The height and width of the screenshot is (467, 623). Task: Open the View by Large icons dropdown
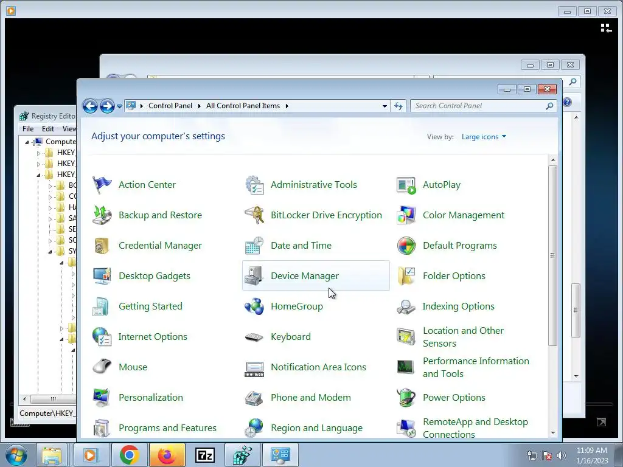point(484,137)
